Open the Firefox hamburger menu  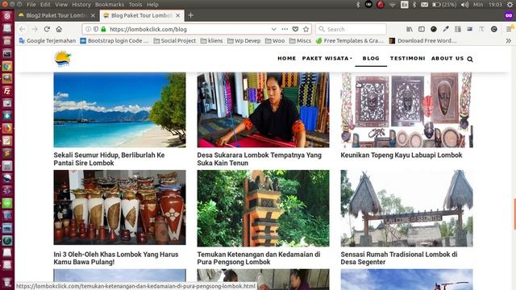[509, 29]
